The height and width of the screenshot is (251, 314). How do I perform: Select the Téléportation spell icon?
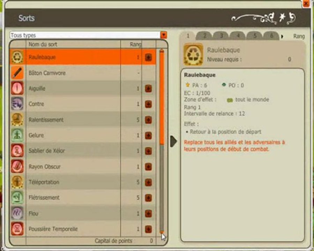[x=17, y=182]
